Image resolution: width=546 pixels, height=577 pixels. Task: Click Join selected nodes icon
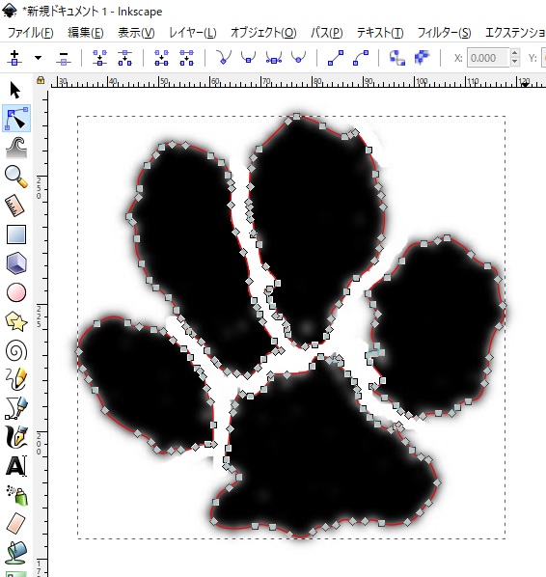coord(99,58)
